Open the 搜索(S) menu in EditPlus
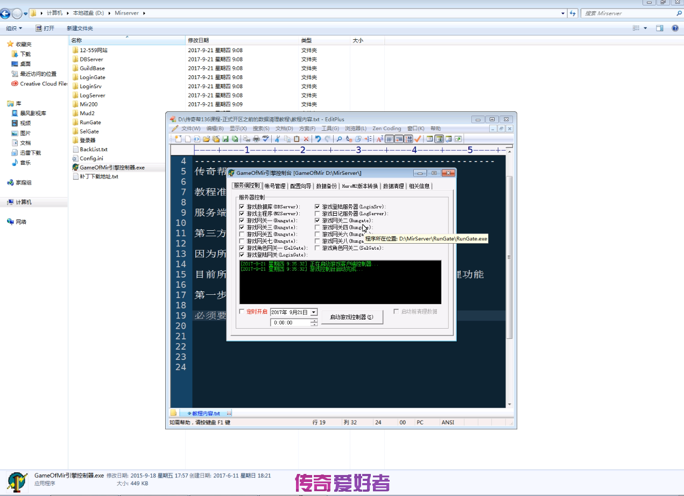 click(x=261, y=129)
